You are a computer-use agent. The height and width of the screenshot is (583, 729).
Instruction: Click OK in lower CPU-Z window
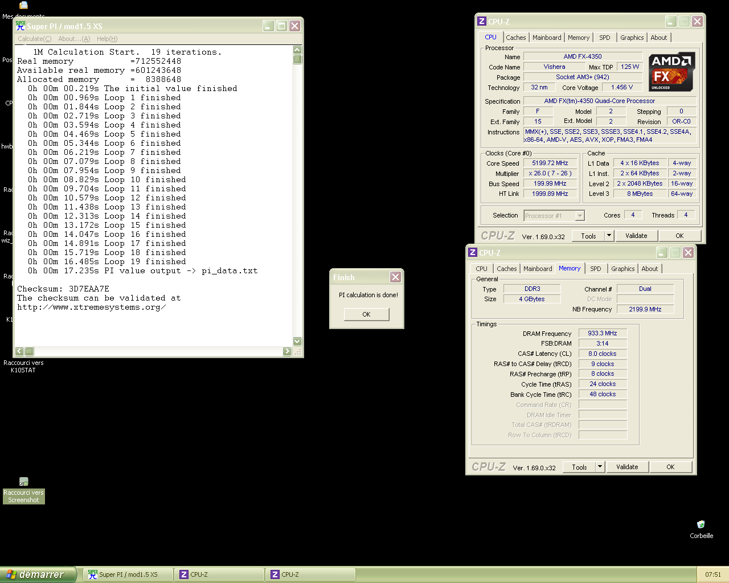(x=670, y=467)
